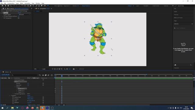Open the Composition menu
This screenshot has width=195, height=110.
click(x=11, y=3)
